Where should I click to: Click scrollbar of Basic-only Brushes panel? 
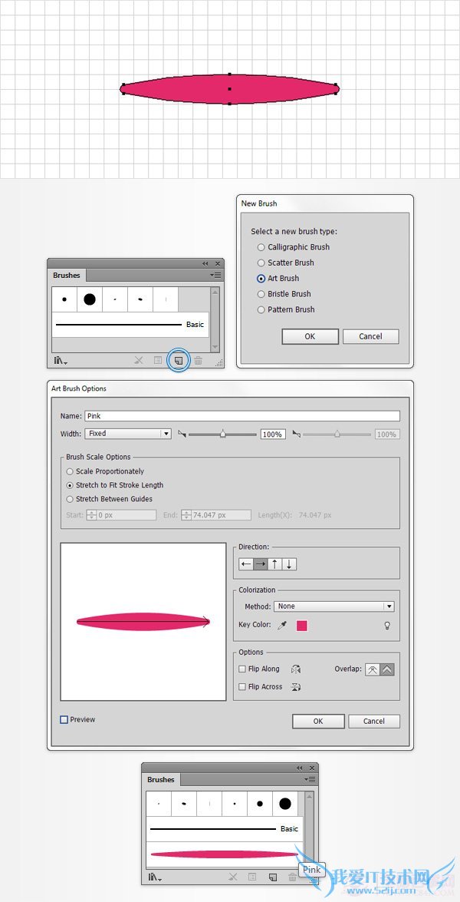[x=215, y=320]
